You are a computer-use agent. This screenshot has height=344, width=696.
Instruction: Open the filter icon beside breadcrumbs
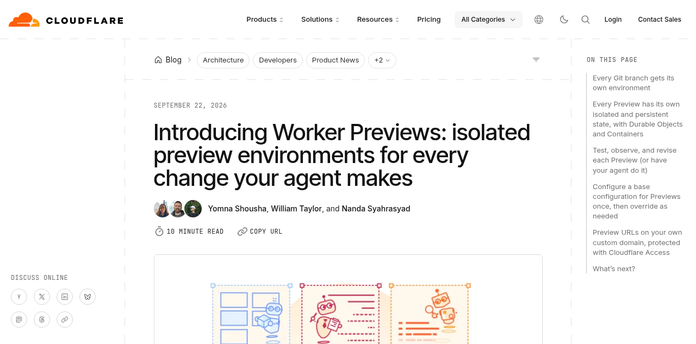click(536, 60)
